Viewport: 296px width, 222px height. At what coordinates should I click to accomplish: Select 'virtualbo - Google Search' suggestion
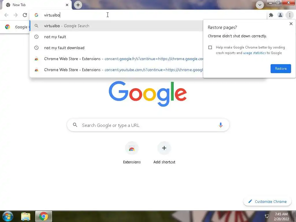116,26
